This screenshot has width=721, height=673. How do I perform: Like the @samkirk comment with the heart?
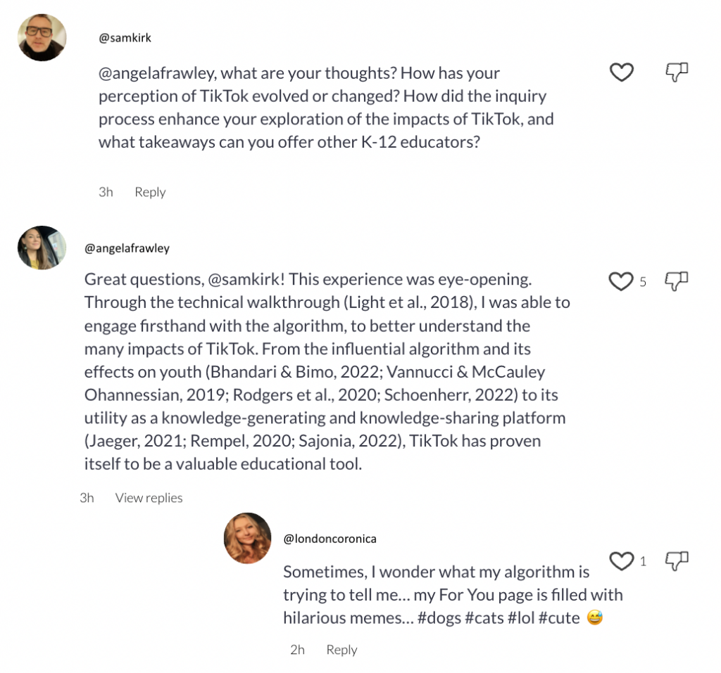point(621,72)
